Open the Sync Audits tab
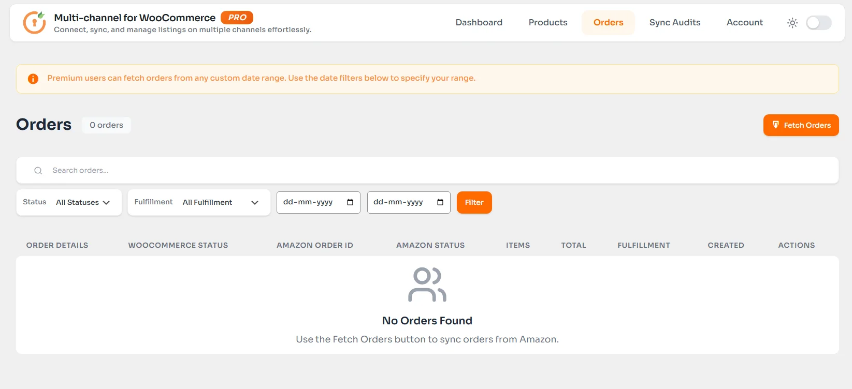This screenshot has width=852, height=389. (675, 23)
